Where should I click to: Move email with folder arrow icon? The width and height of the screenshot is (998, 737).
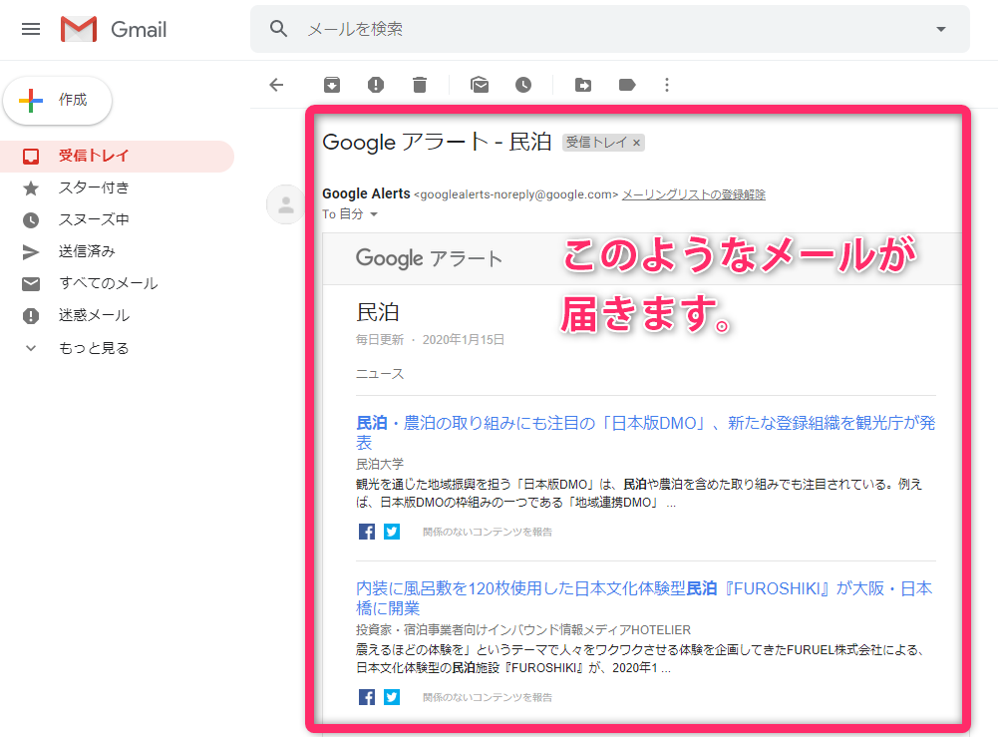pos(583,85)
